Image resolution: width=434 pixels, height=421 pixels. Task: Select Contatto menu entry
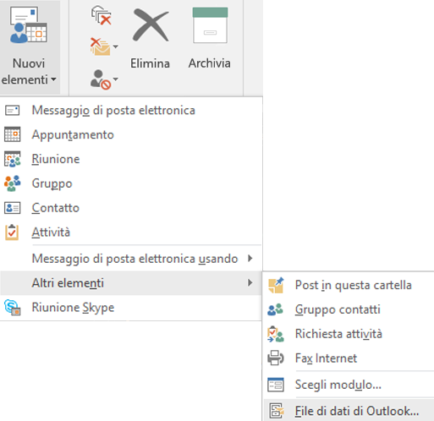pyautogui.click(x=131, y=208)
